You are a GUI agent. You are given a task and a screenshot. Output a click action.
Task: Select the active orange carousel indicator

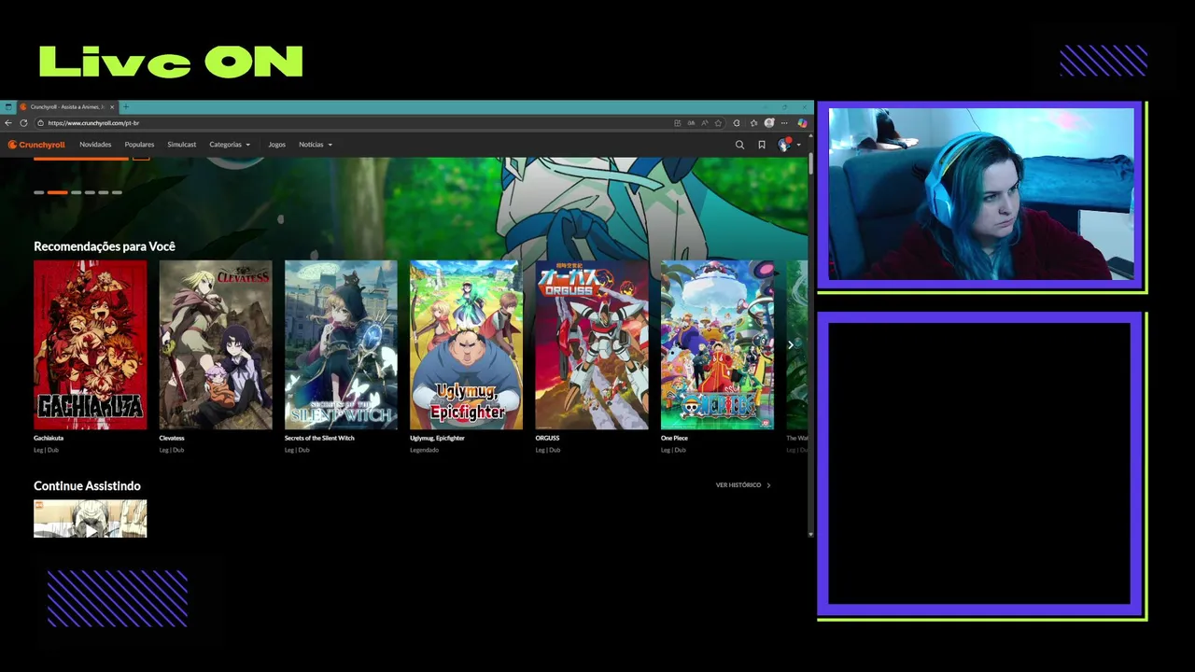point(58,192)
